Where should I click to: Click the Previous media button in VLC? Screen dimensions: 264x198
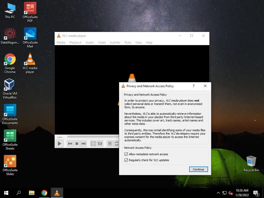click(70, 144)
